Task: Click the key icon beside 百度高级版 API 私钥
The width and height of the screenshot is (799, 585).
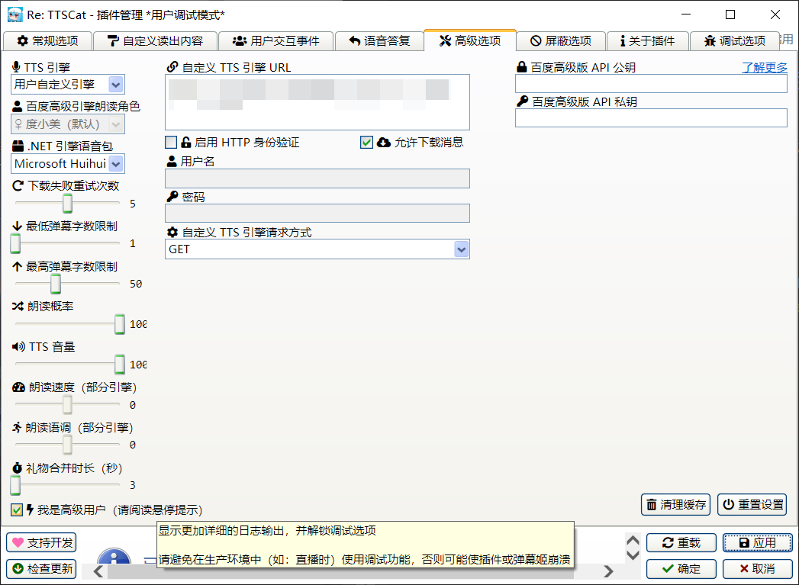Action: point(522,101)
